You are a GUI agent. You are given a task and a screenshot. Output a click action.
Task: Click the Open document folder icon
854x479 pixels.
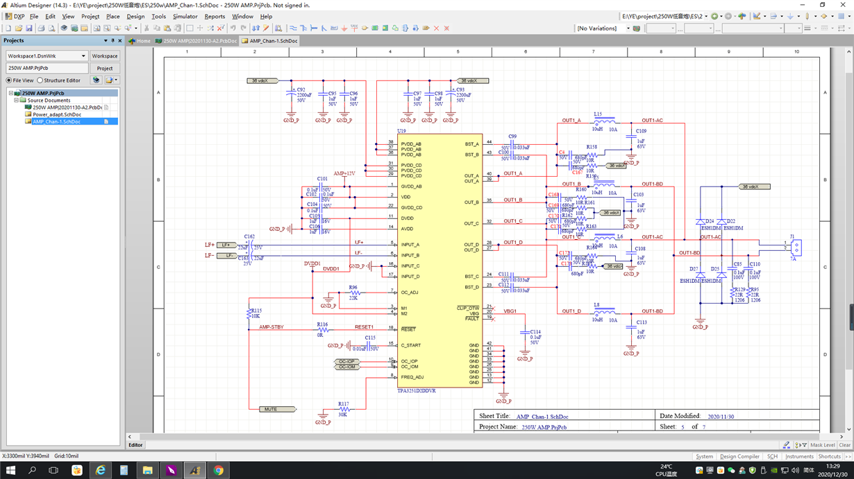pos(19,28)
